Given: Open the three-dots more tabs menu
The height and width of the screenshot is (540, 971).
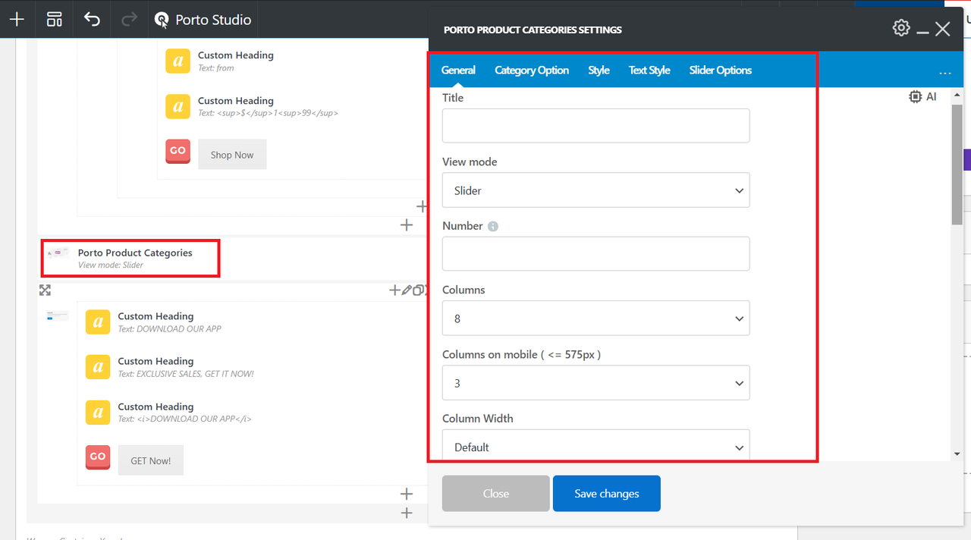Looking at the screenshot, I should click(x=945, y=73).
